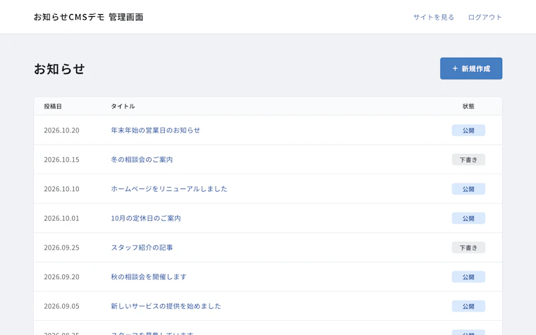536x335 pixels.
Task: Click the お知らせCMSデモ 管理画面 site title
Action: point(89,17)
